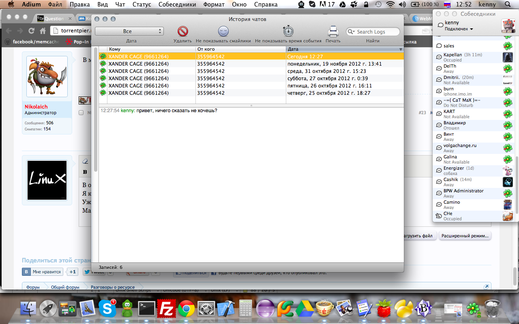Click the Spotlight magnifier in menu bar
The height and width of the screenshot is (324, 519).
tap(508, 4)
